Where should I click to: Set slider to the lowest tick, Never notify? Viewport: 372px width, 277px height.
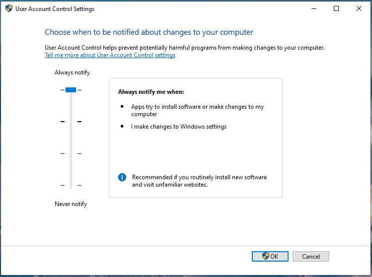(x=71, y=185)
